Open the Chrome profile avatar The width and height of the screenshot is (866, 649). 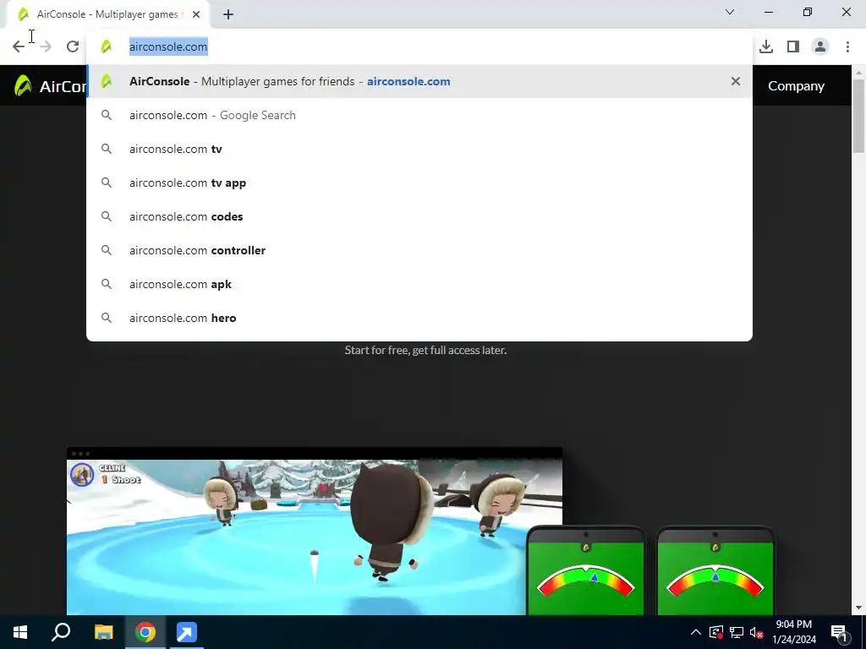(x=820, y=47)
